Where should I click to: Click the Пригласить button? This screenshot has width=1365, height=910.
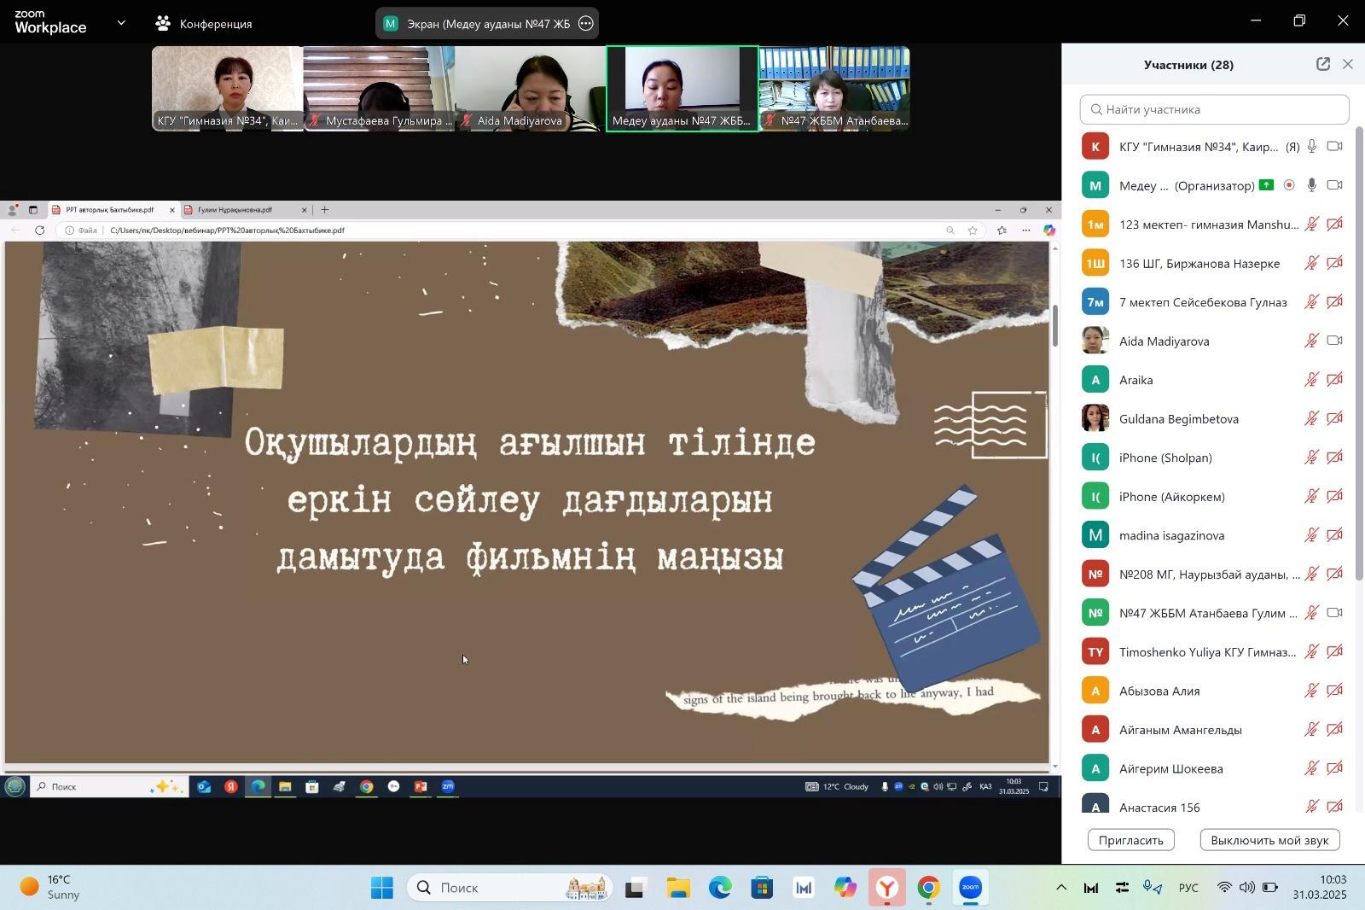1130,840
